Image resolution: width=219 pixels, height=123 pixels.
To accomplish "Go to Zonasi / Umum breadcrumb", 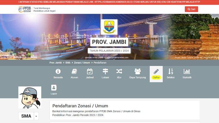I will tap(82, 63).
